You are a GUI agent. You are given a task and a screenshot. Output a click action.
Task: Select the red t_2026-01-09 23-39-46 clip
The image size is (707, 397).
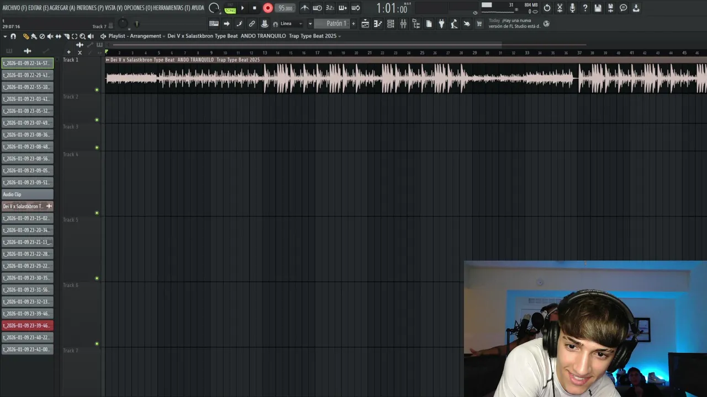click(x=27, y=325)
